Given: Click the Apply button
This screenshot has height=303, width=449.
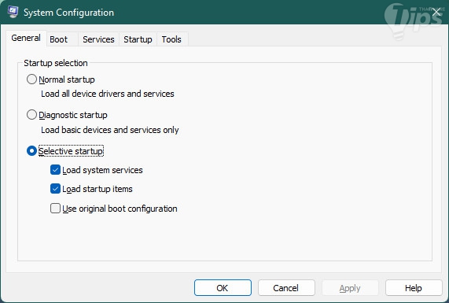Looking at the screenshot, I should click(350, 288).
